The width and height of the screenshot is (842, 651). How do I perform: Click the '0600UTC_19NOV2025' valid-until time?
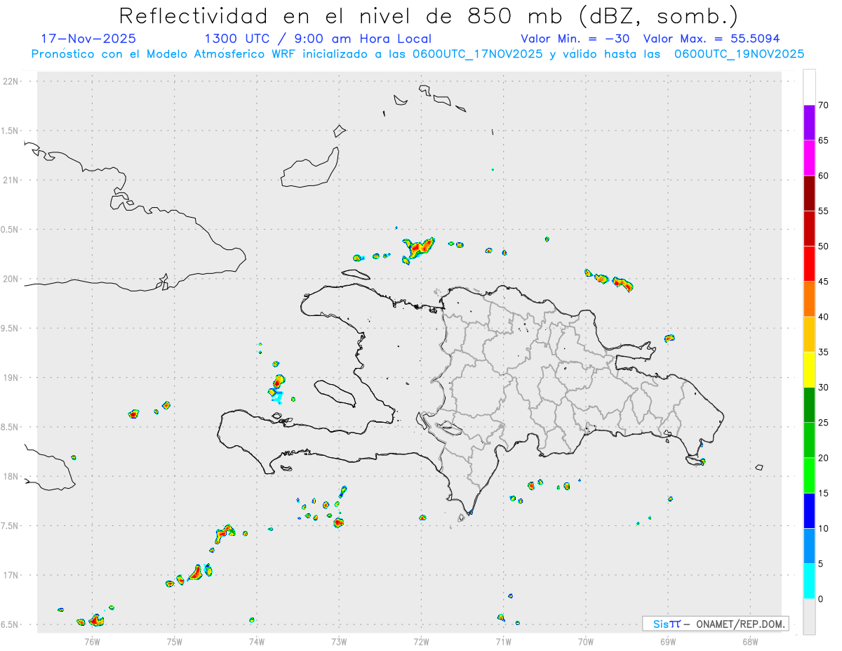coord(739,54)
